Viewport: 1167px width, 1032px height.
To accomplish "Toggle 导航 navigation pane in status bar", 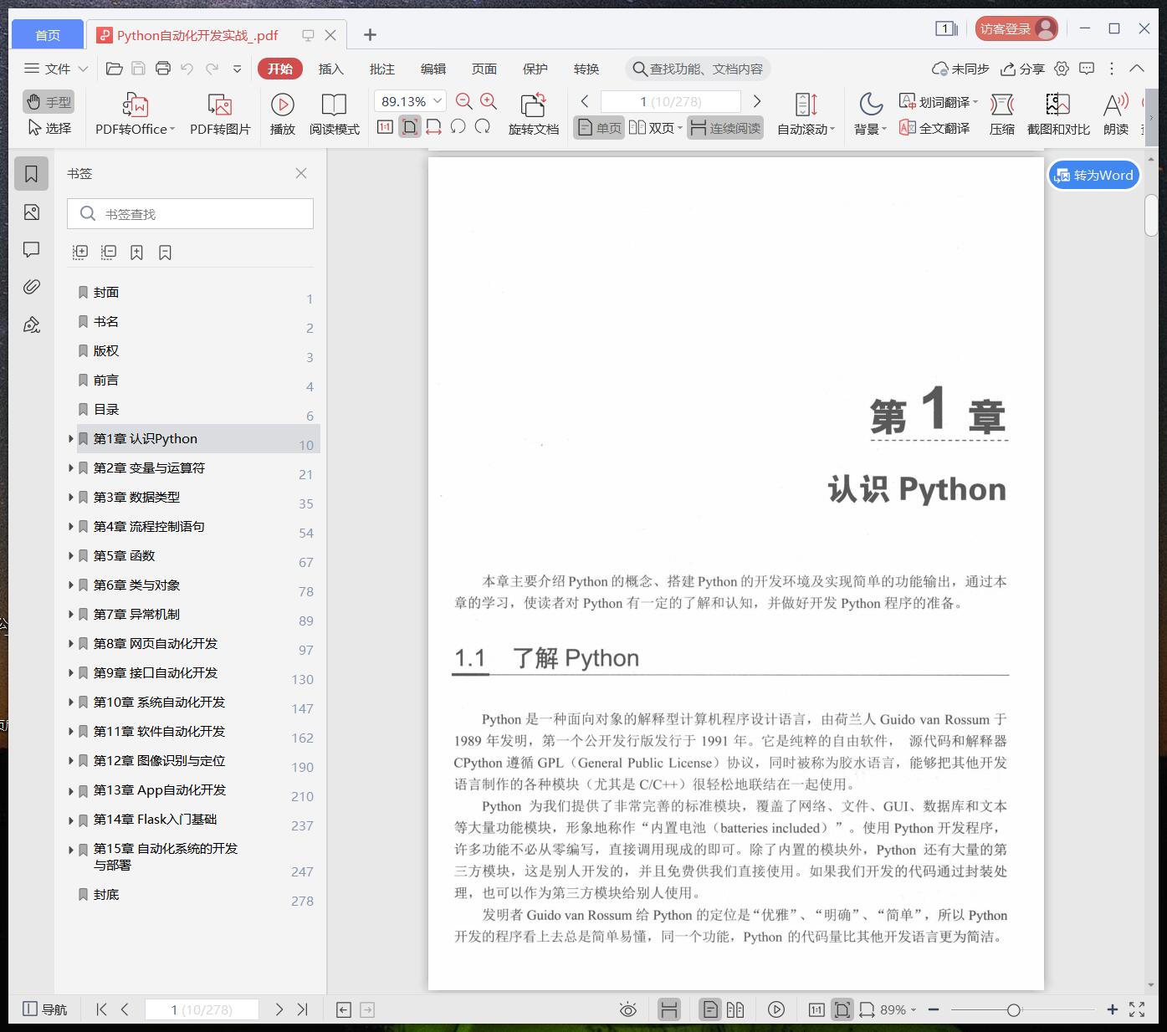I will click(44, 1009).
